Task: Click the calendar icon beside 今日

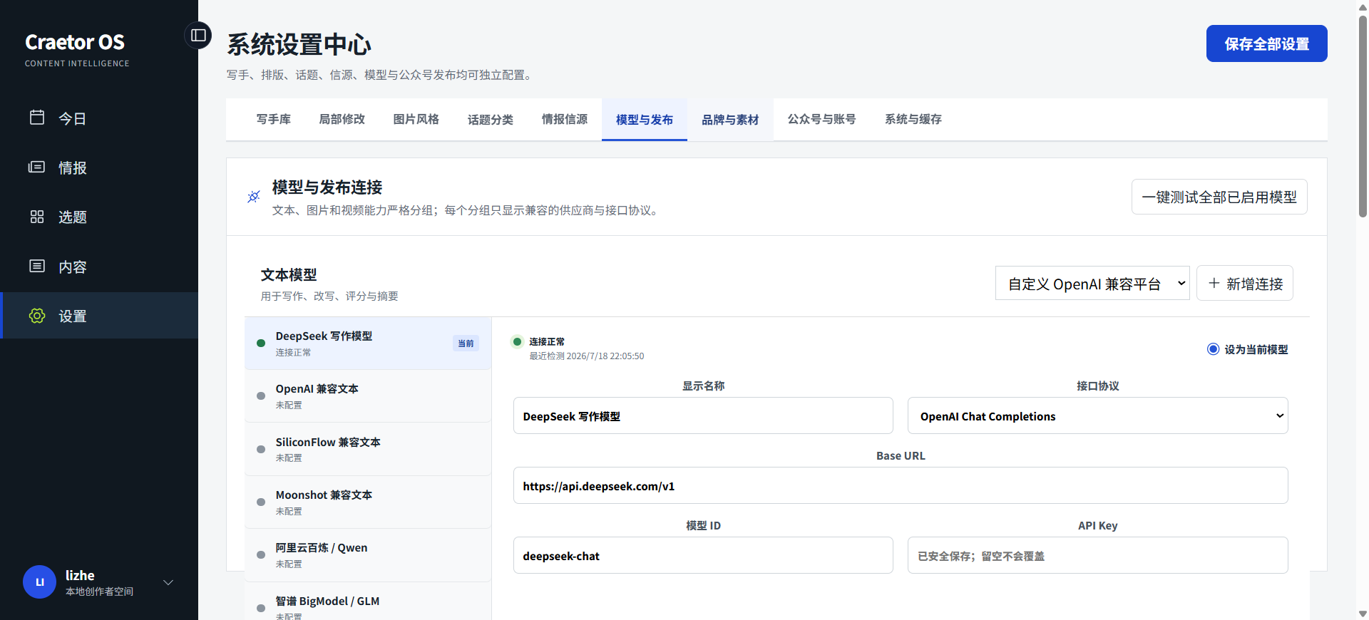Action: 37,118
